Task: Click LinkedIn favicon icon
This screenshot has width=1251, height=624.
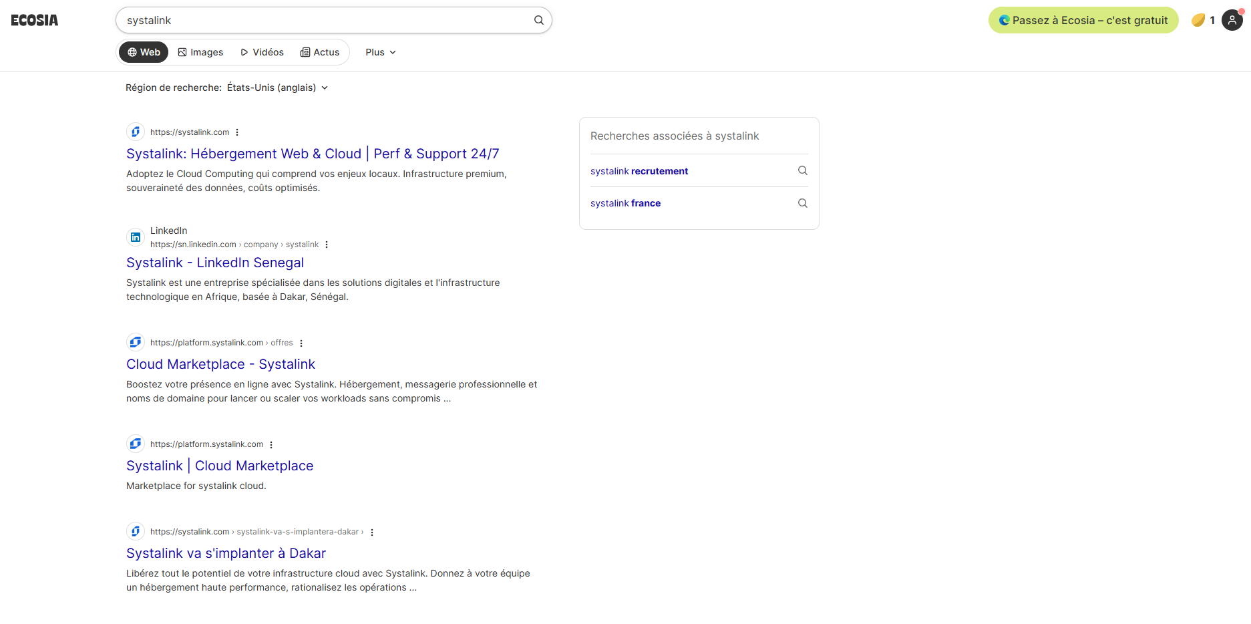Action: pos(136,237)
